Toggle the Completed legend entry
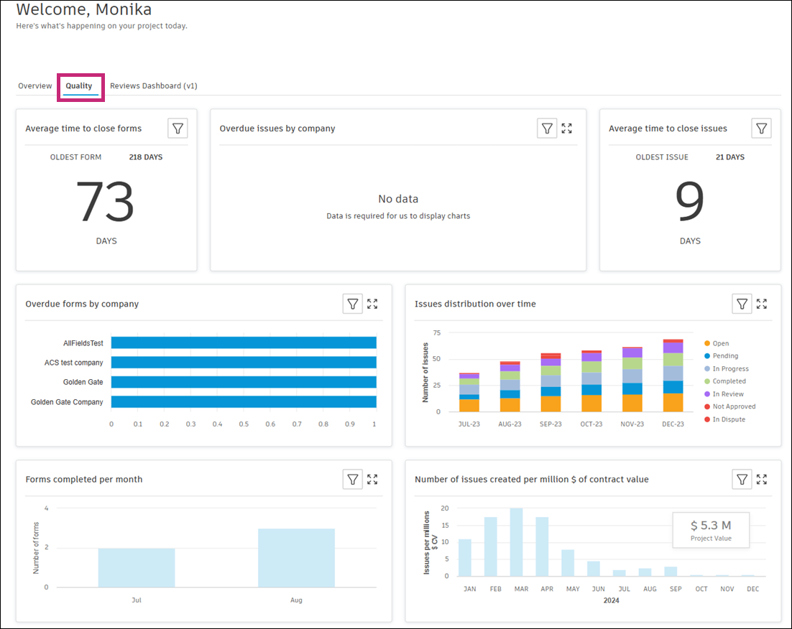 click(725, 381)
